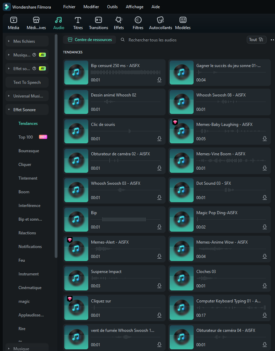Open the Affichage menu

coord(134,7)
